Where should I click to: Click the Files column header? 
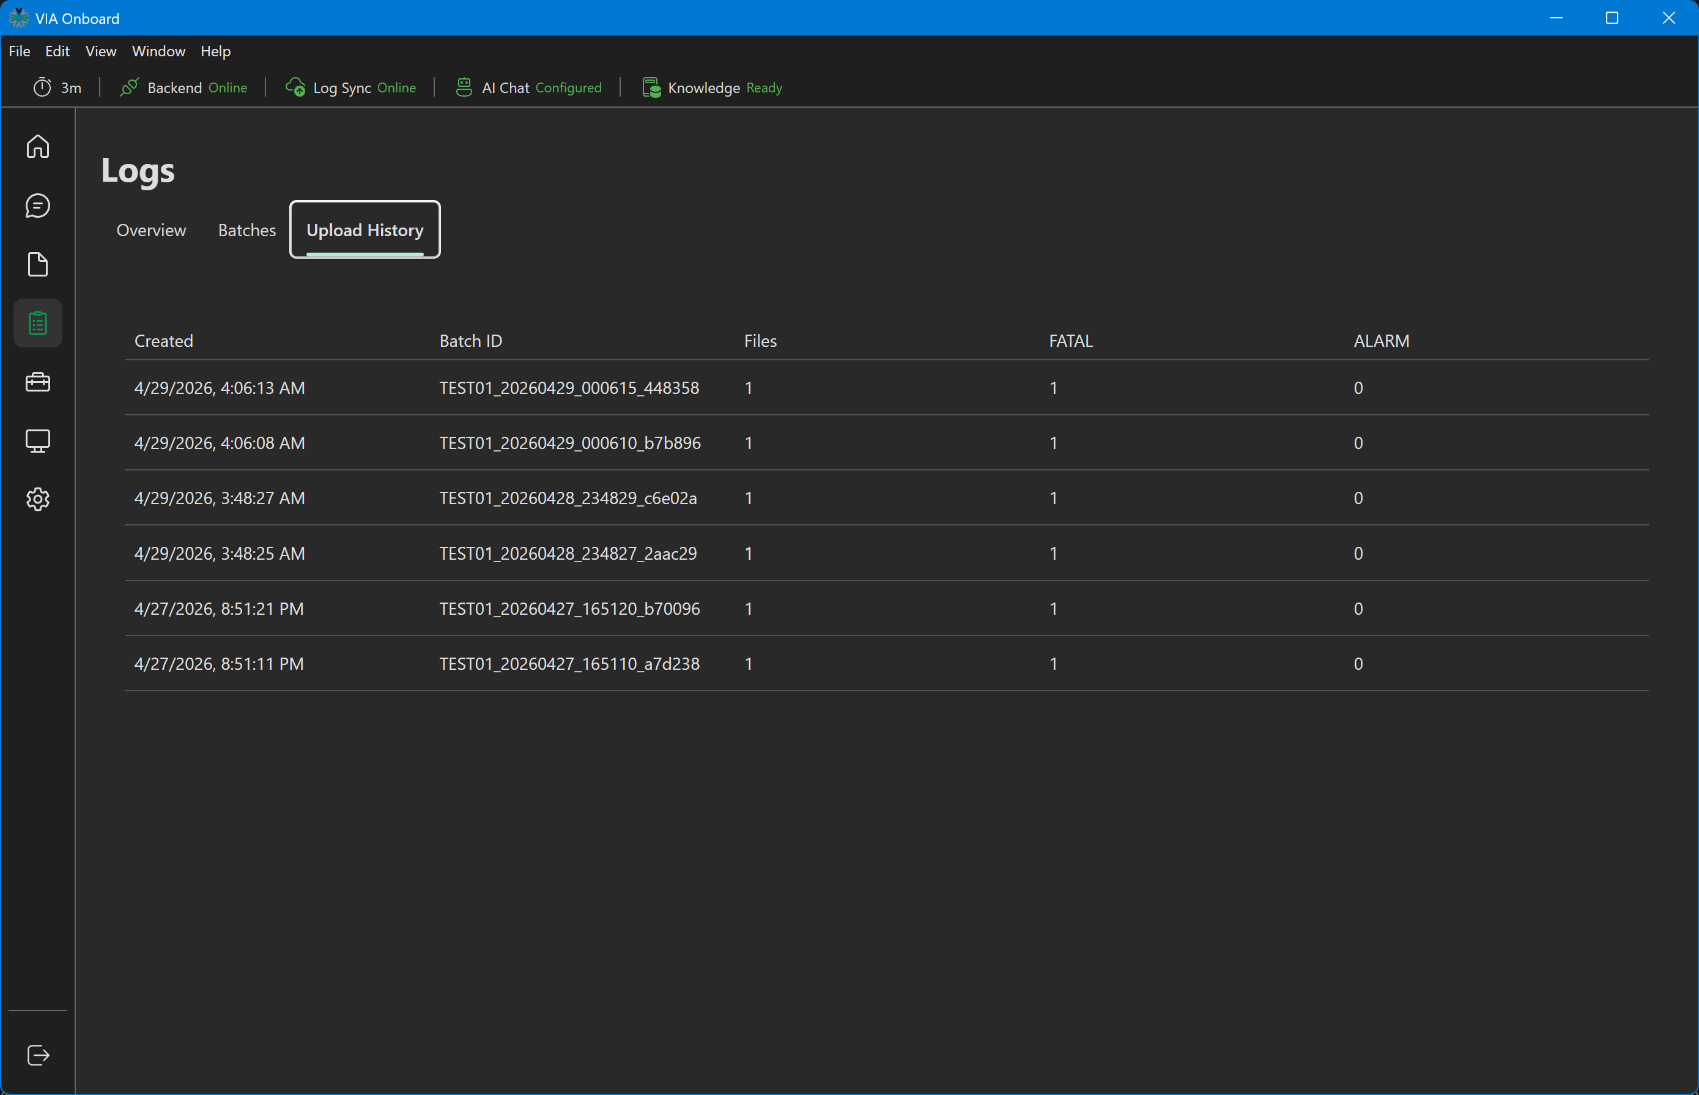point(760,341)
